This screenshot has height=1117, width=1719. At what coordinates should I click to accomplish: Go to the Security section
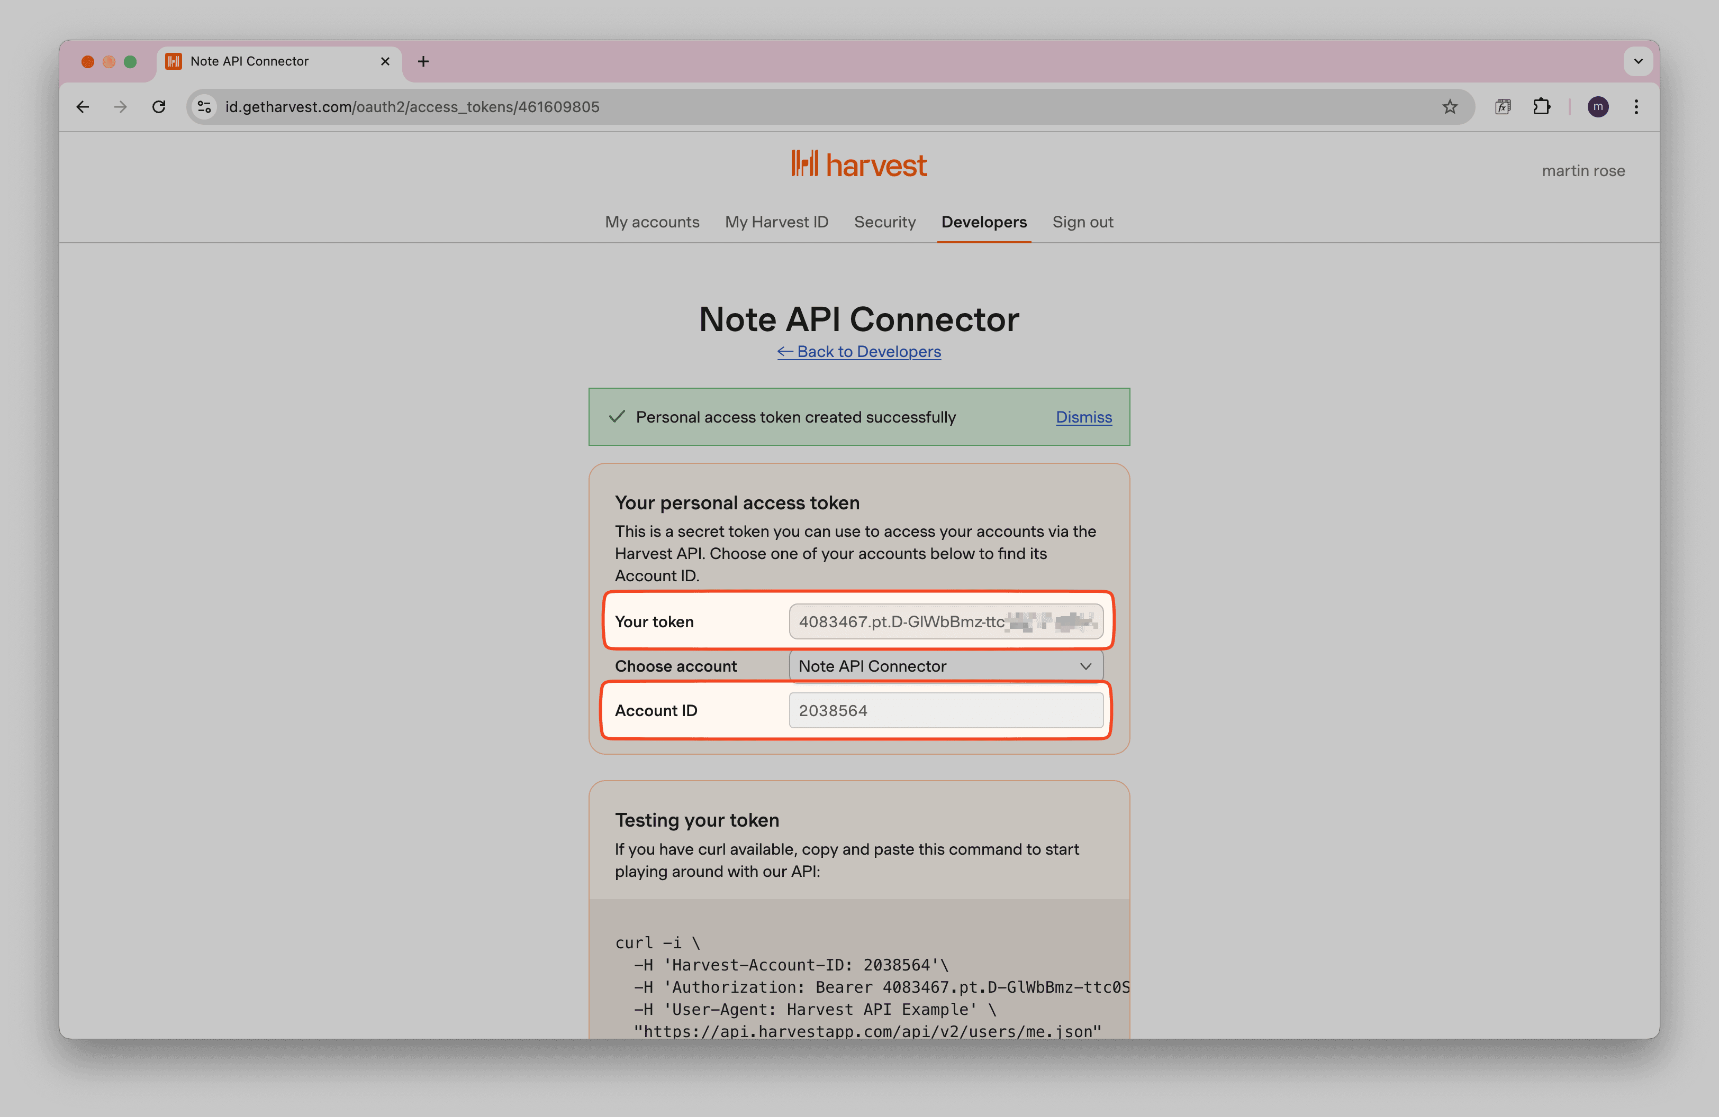[x=885, y=222]
